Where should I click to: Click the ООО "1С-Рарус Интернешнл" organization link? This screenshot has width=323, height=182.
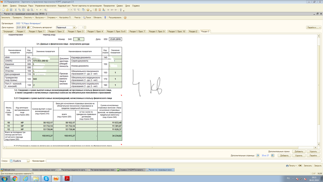pos(28,23)
